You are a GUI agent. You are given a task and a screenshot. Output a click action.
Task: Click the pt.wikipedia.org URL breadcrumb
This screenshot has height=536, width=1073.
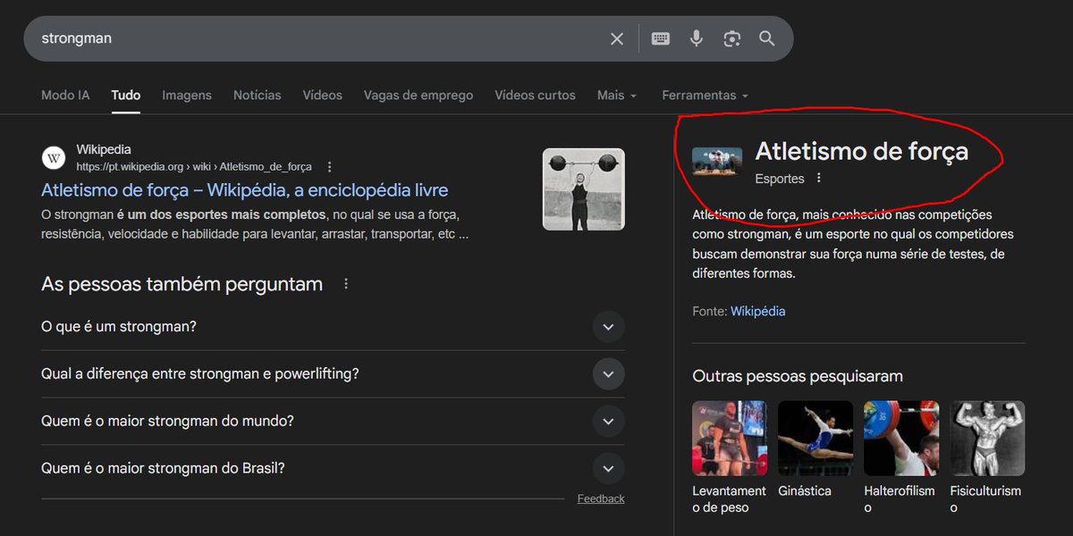[194, 167]
